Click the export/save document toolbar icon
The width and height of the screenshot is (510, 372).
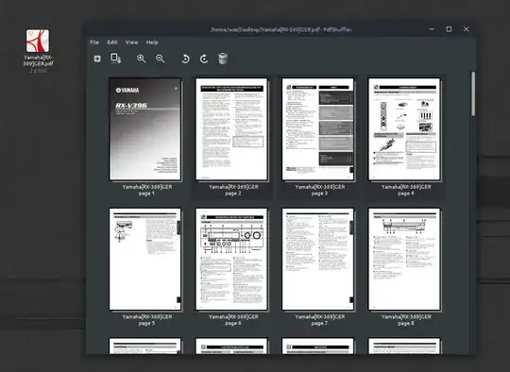pos(116,59)
